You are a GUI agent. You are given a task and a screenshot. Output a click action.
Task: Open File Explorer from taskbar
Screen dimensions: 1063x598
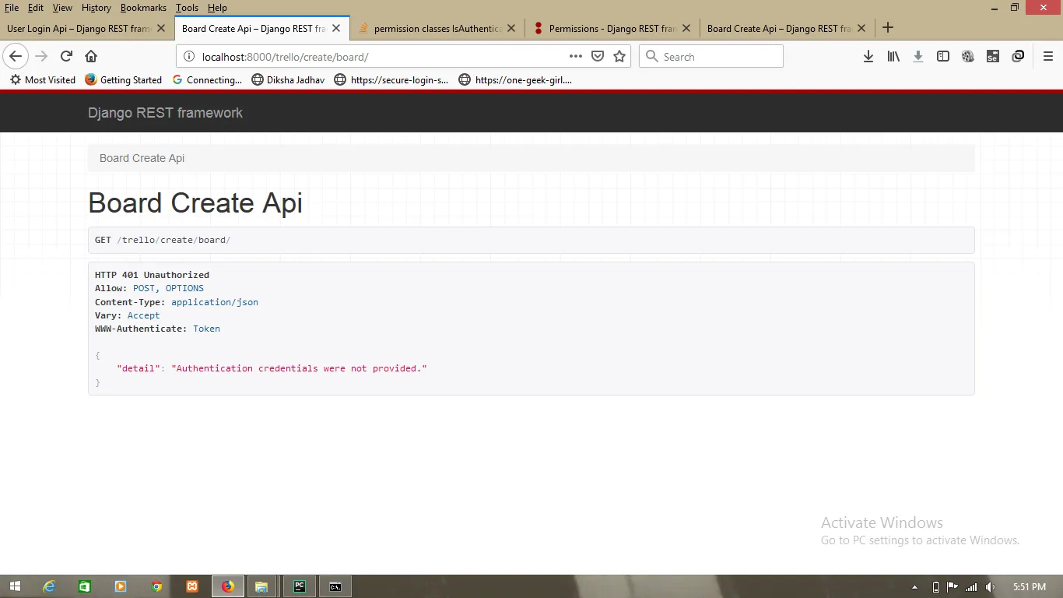(261, 586)
